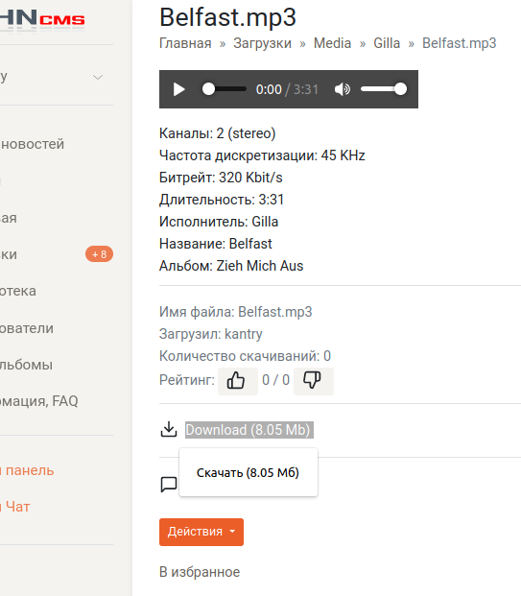Open the панель sidebar item

pyautogui.click(x=28, y=470)
